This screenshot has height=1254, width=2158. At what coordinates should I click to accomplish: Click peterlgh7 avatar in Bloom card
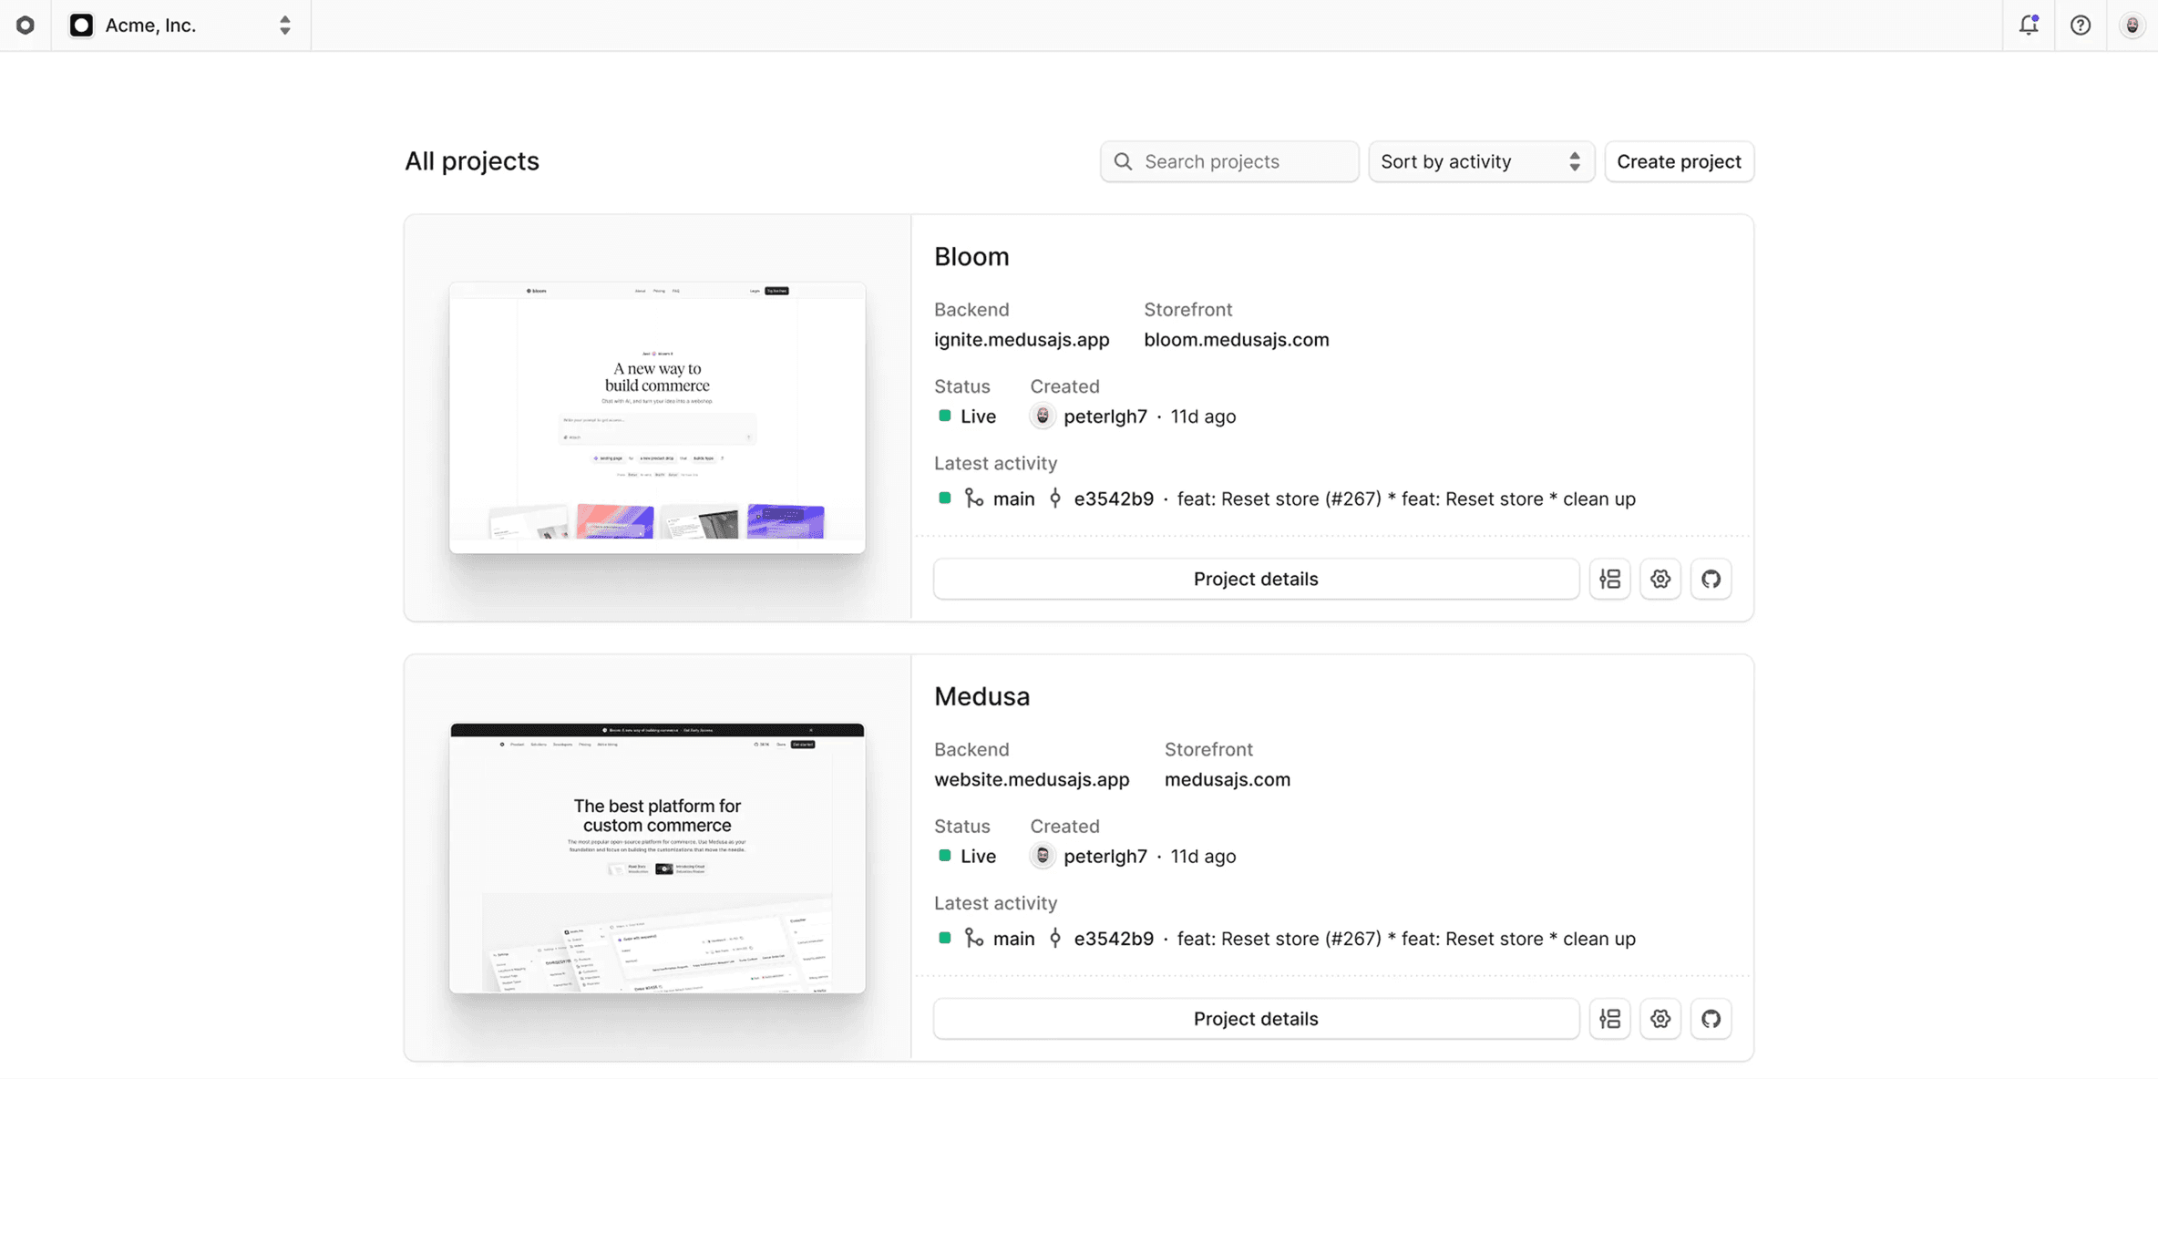[x=1043, y=416]
